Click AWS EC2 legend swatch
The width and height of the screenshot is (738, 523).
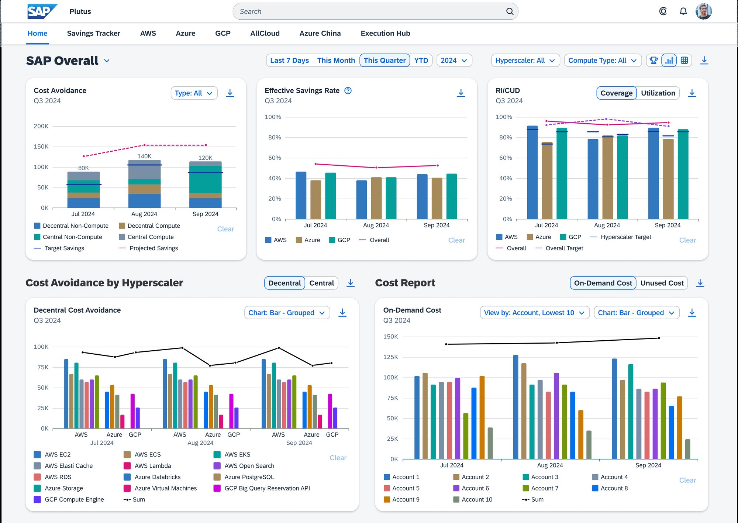(37, 454)
